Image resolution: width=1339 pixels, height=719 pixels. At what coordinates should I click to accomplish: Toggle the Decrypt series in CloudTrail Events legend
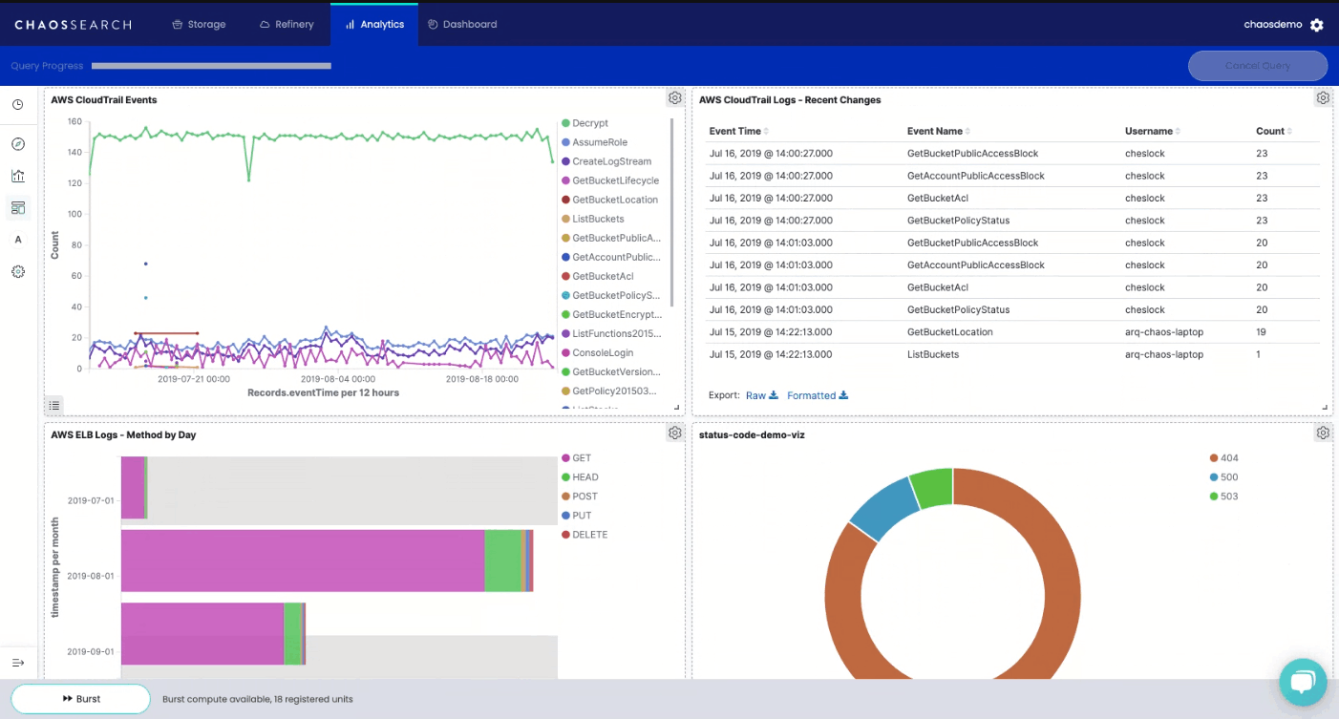click(x=586, y=122)
